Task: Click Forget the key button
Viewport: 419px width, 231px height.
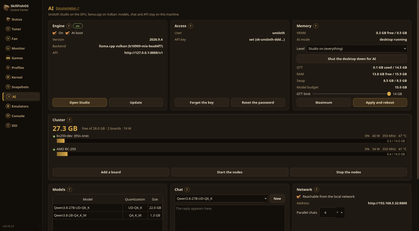Action: tap(202, 102)
